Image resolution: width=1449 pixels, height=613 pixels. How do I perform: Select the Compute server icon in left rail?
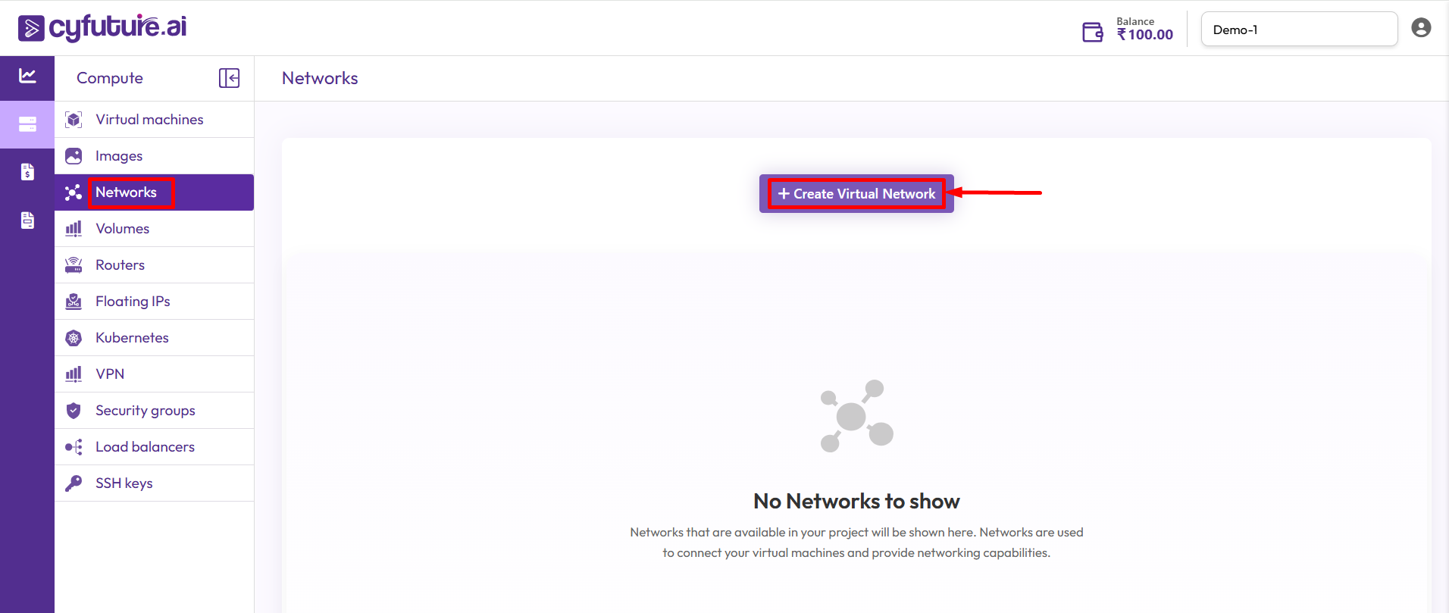tap(27, 124)
